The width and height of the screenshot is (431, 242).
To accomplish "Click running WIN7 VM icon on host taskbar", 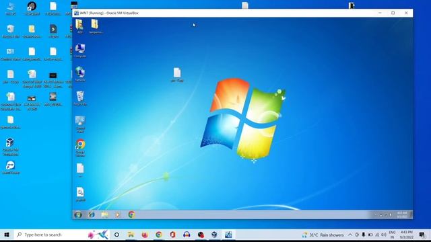I will pos(228,235).
